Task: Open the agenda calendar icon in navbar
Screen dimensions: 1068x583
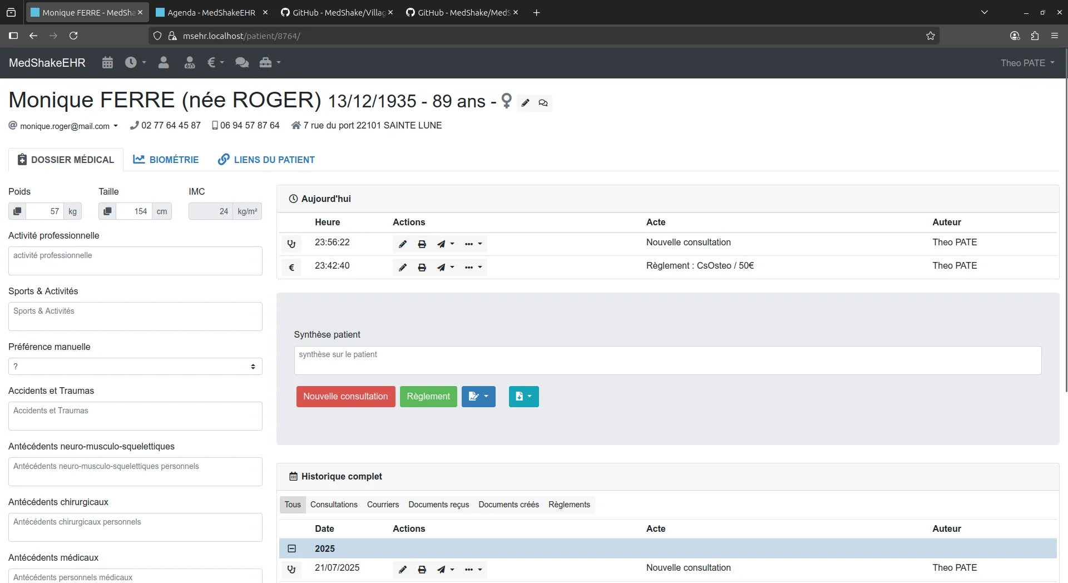Action: pyautogui.click(x=107, y=63)
